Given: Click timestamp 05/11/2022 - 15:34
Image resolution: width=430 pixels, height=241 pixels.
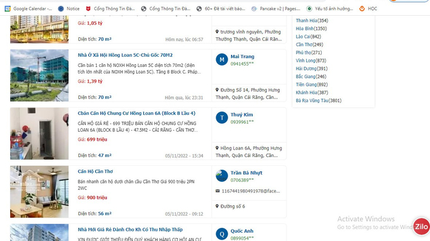Looking at the screenshot, I should [184, 156].
